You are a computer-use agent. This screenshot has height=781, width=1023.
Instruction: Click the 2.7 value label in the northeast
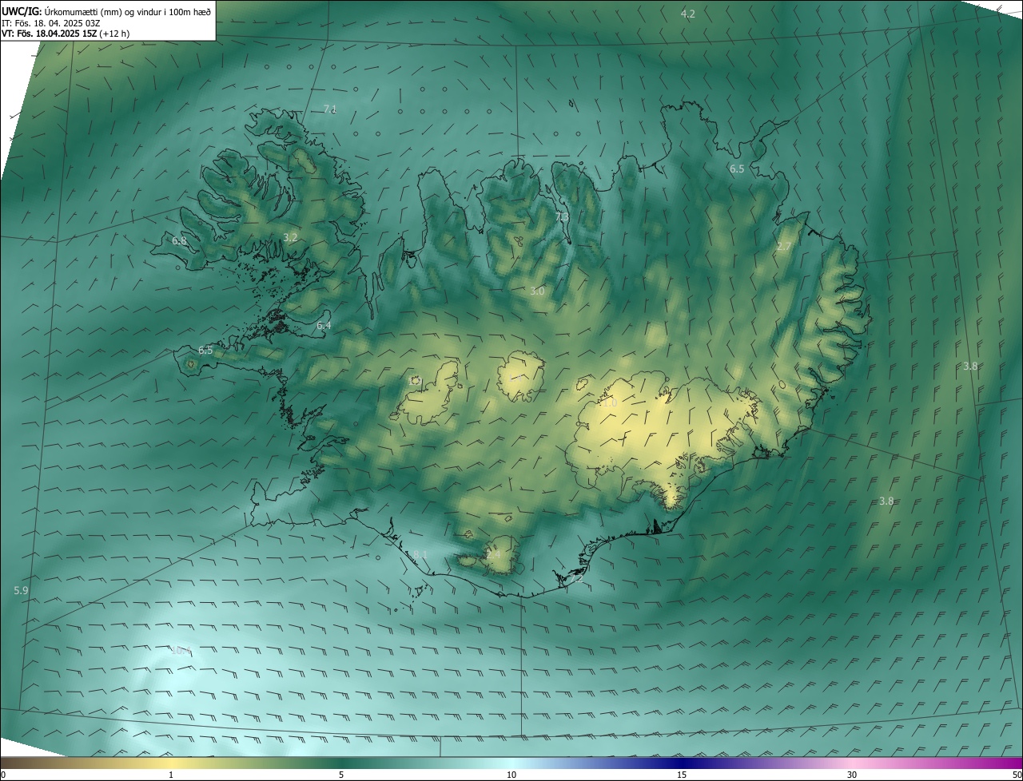783,247
